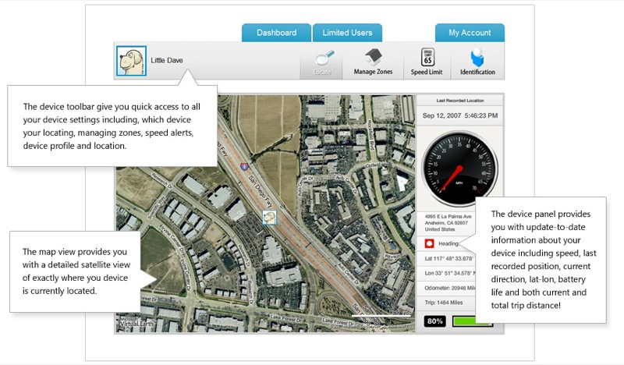Screen dimensions: 624x365
Task: Click the 4995 E La Palma Ave address
Action: click(448, 223)
